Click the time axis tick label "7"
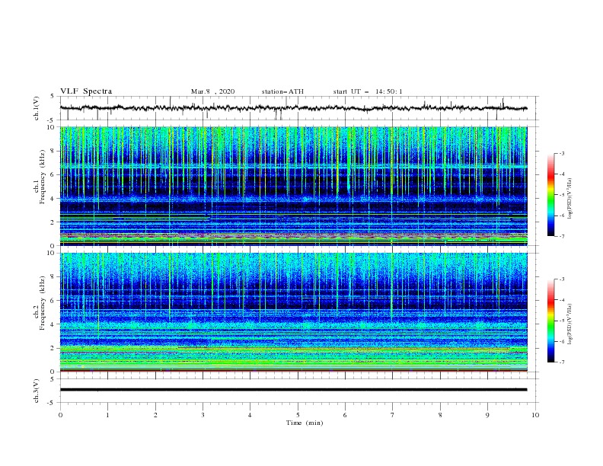This screenshot has height=466, width=603. 393,415
